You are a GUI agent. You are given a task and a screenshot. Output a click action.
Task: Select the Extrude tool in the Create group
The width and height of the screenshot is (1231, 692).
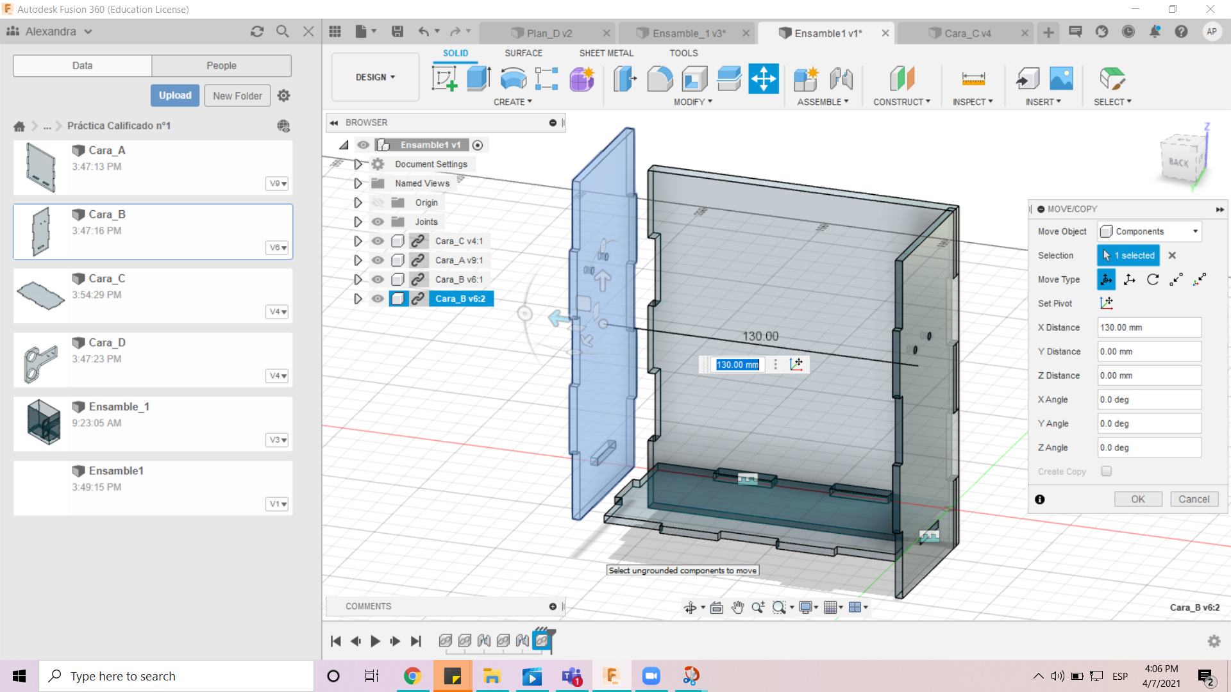click(x=478, y=79)
